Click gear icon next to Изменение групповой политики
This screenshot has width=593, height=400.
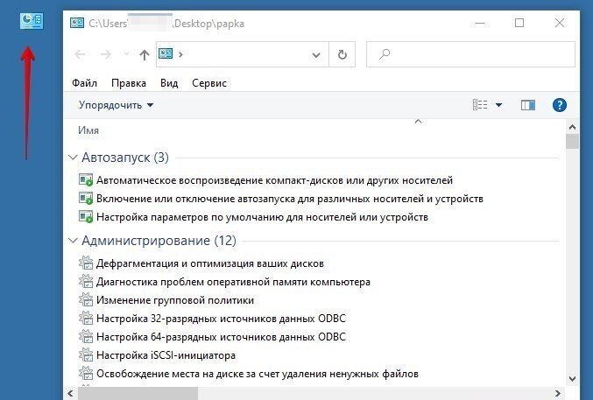(x=86, y=299)
